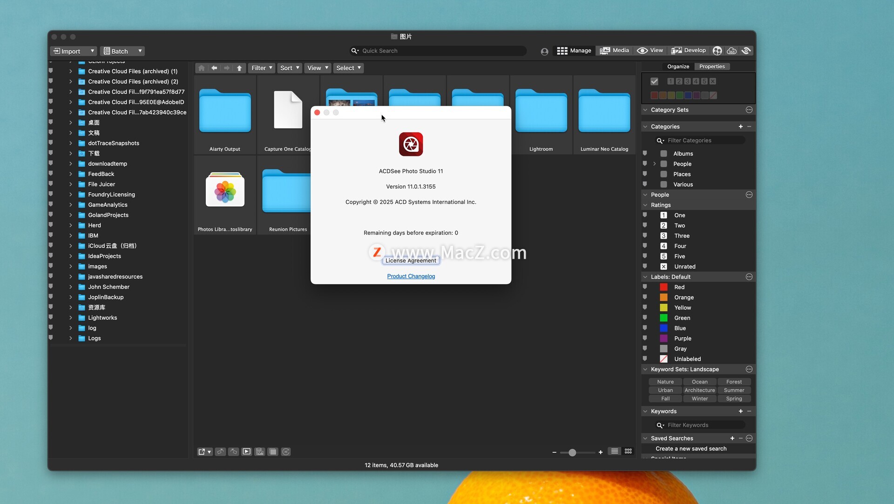The image size is (894, 504).
Task: Toggle the tagged checkmark box
Action: pos(654,81)
